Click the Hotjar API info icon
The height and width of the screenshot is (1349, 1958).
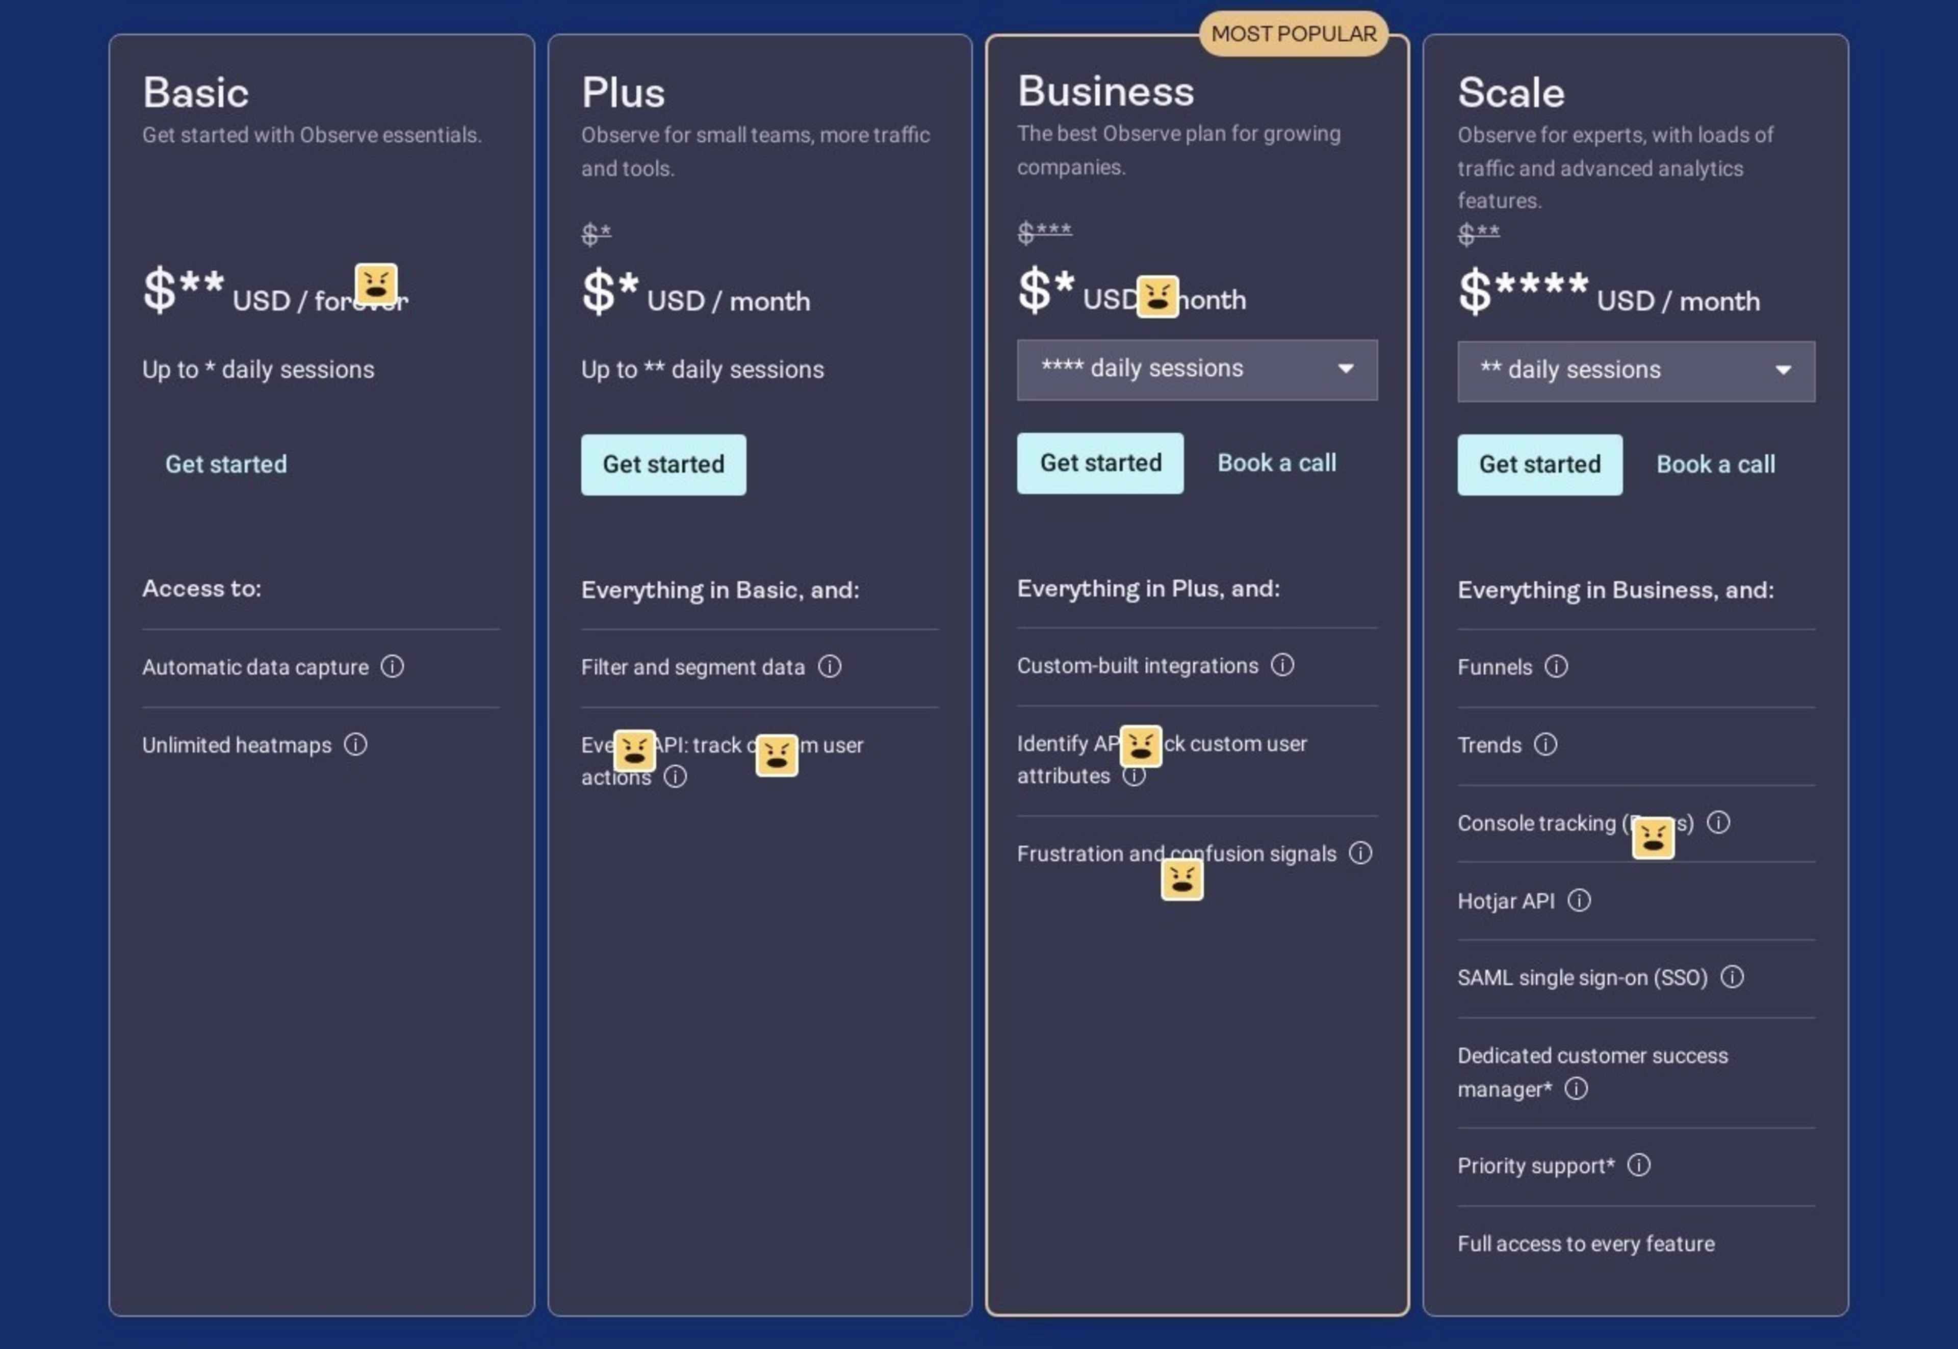pos(1580,900)
